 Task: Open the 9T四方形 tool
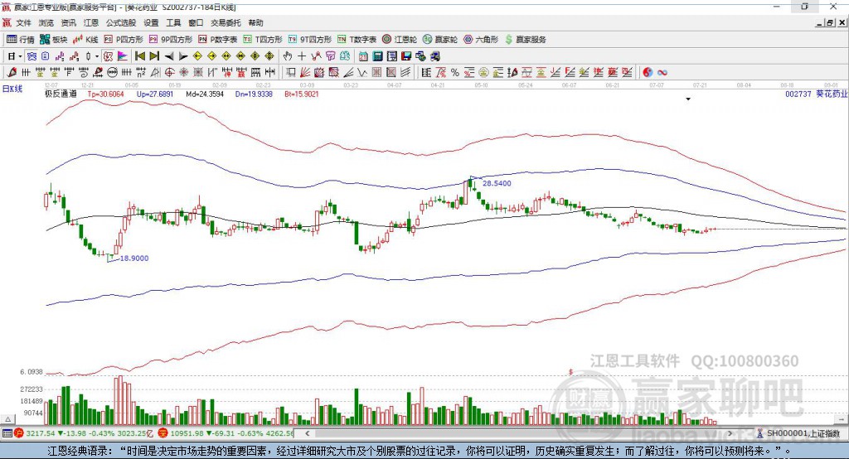click(x=309, y=40)
